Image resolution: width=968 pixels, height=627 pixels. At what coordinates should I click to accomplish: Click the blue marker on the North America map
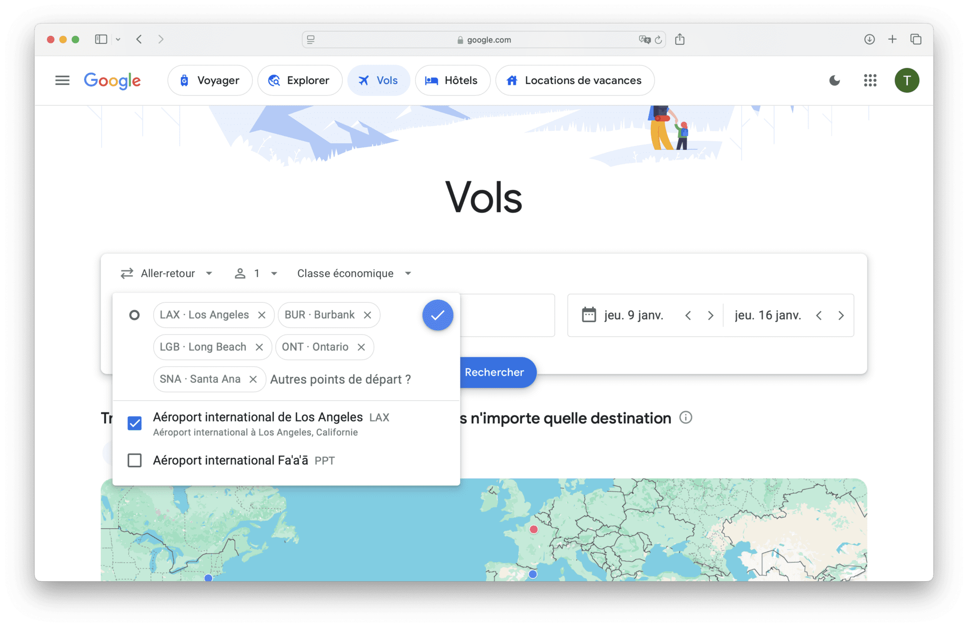click(208, 577)
